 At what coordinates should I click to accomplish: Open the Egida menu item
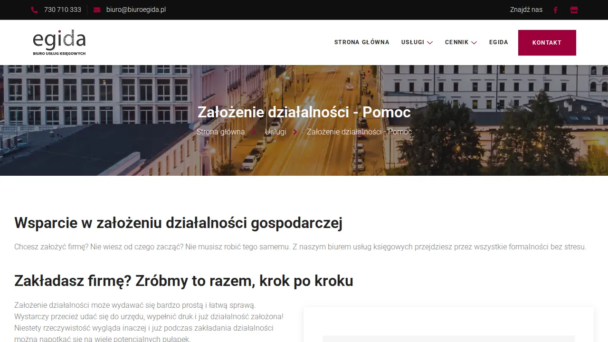[x=499, y=42]
